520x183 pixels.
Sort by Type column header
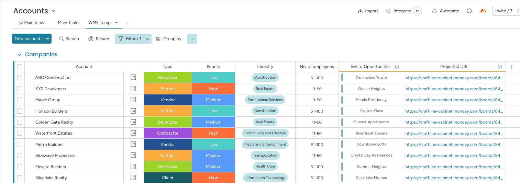pos(168,67)
